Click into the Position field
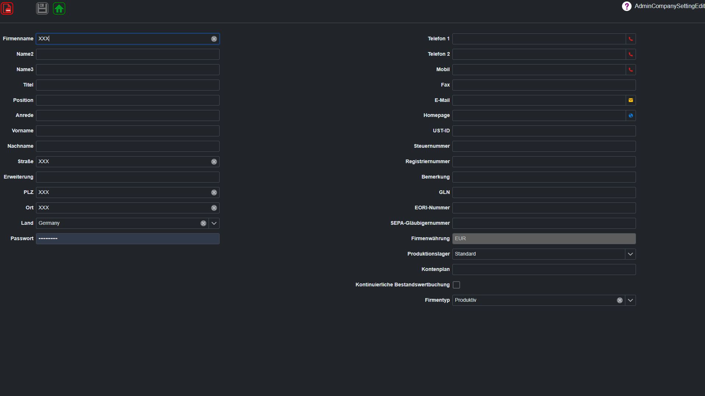The height and width of the screenshot is (396, 705). pyautogui.click(x=128, y=100)
